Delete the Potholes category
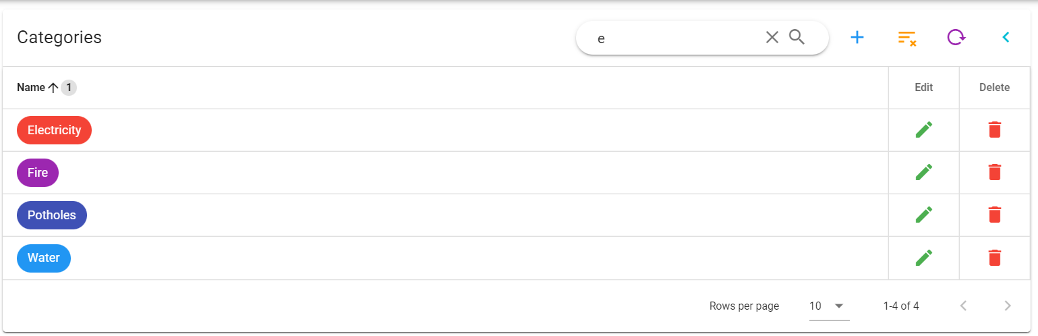 (x=995, y=215)
